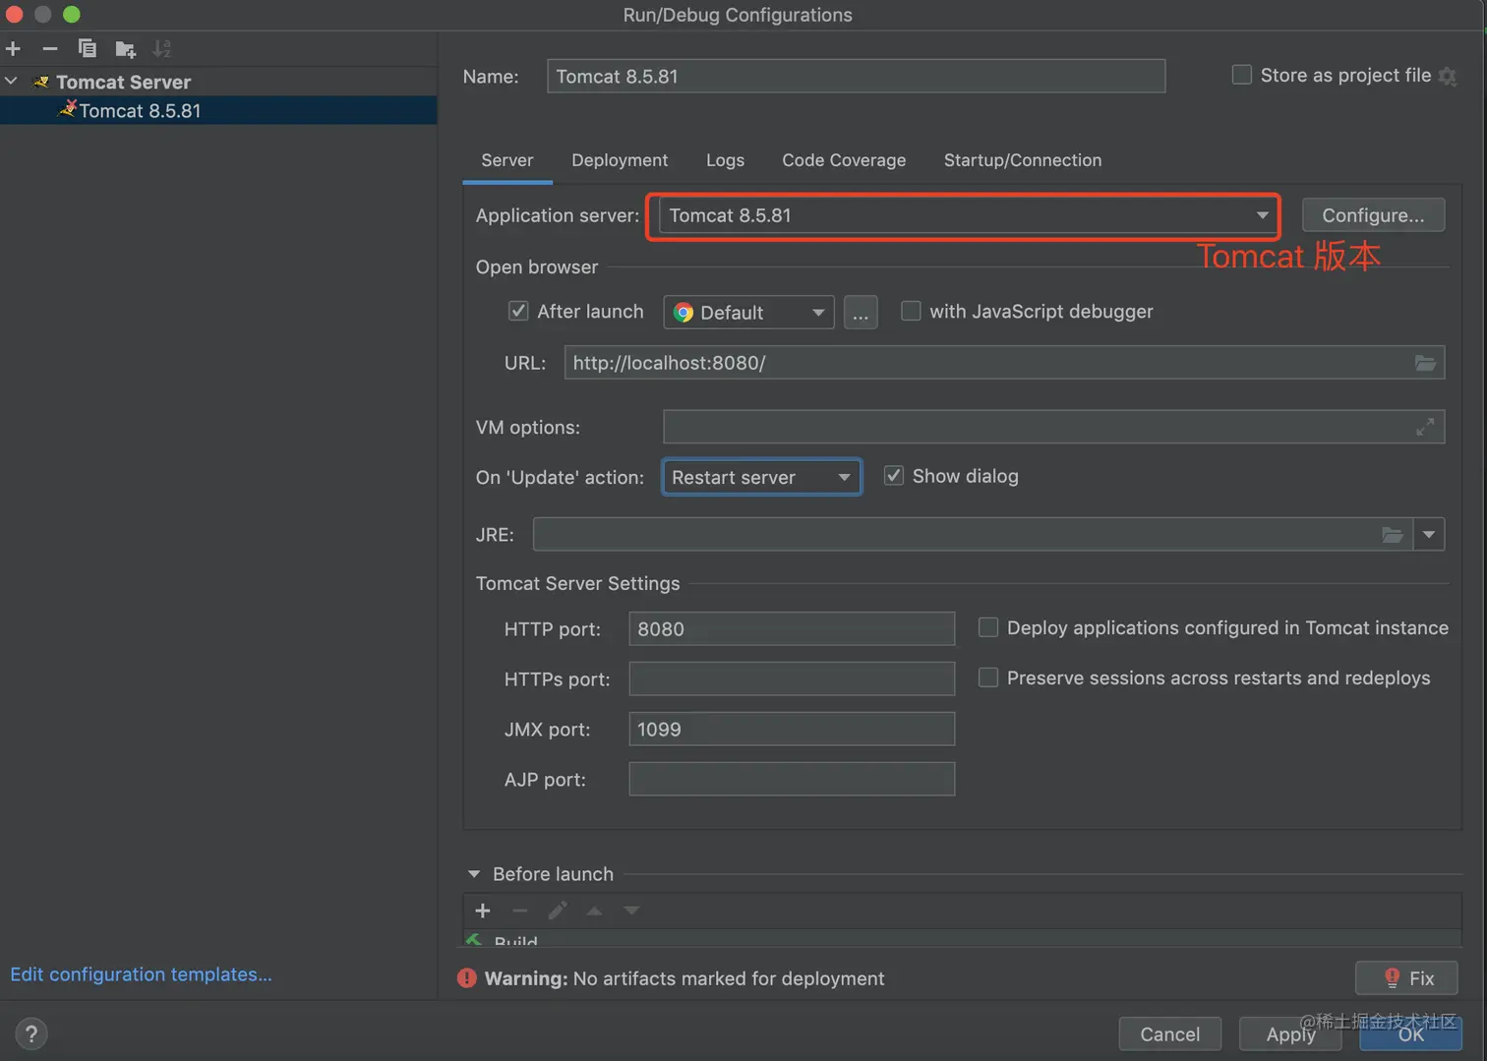This screenshot has width=1487, height=1061.
Task: Open Store as project file gear settings
Action: (1448, 77)
